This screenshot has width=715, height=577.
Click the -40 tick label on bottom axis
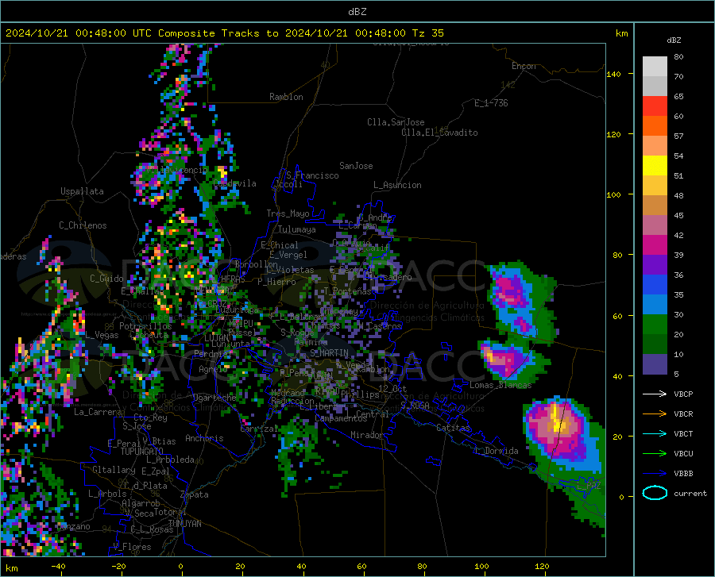click(58, 566)
